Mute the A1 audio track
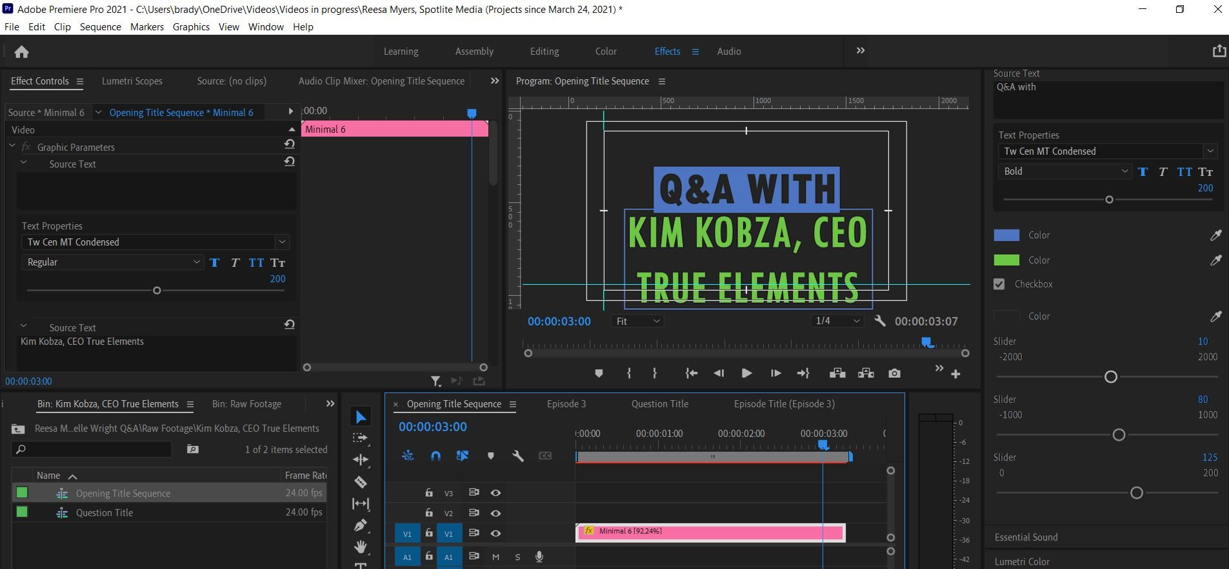The height and width of the screenshot is (569, 1229). (495, 557)
